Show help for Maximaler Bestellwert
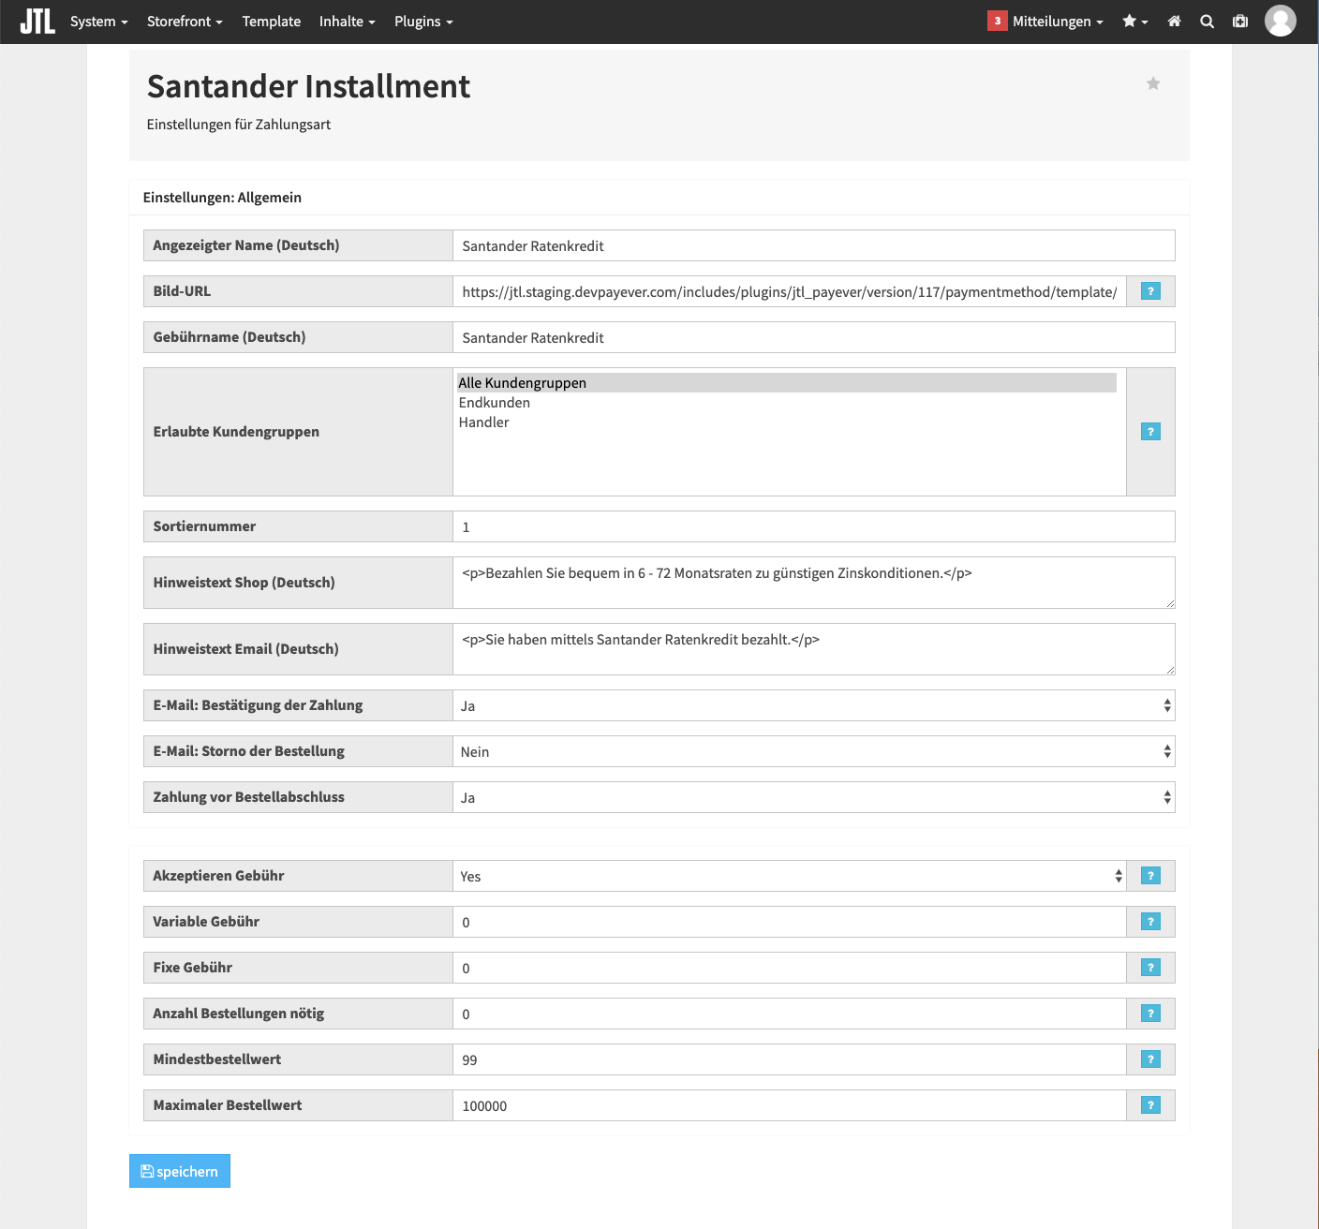 (1150, 1105)
